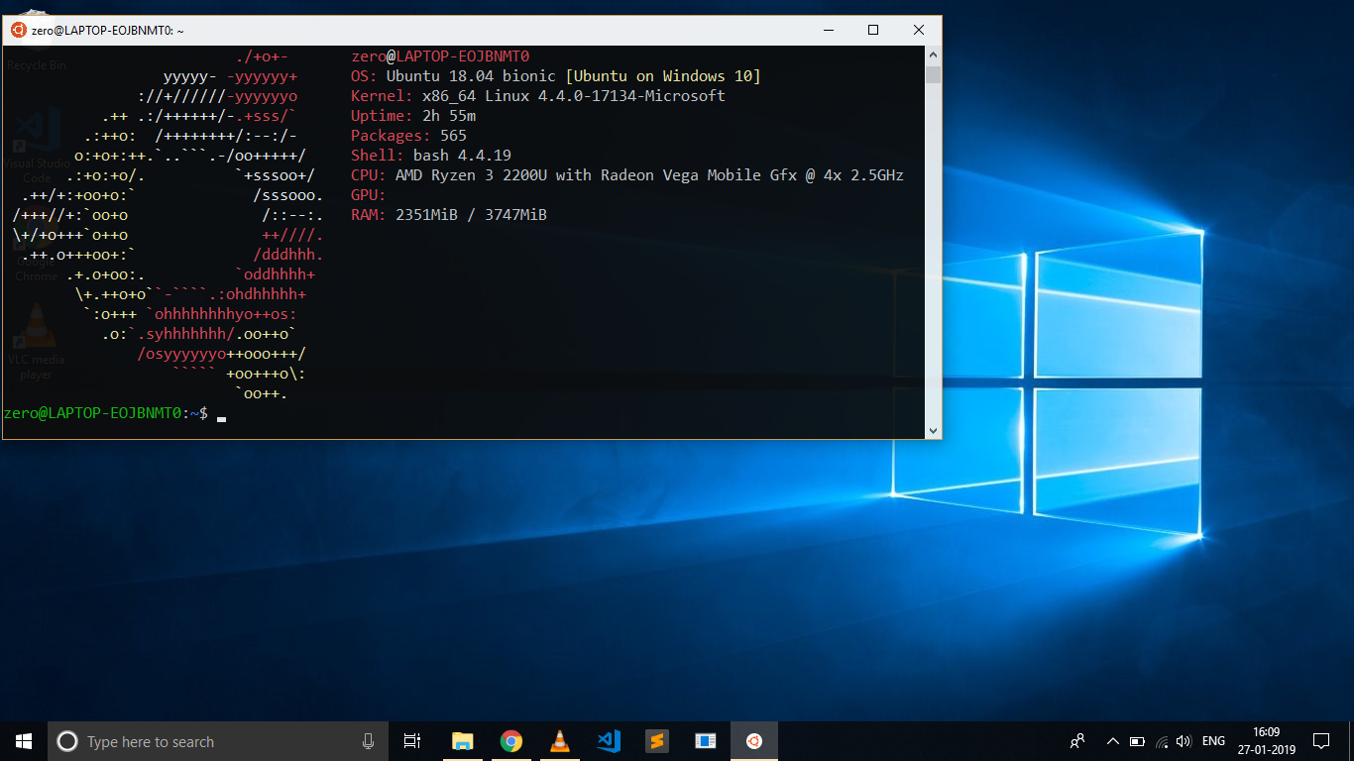Screen dimensions: 1354x761
Task: Open the Windows Start menu
Action: pyautogui.click(x=24, y=741)
